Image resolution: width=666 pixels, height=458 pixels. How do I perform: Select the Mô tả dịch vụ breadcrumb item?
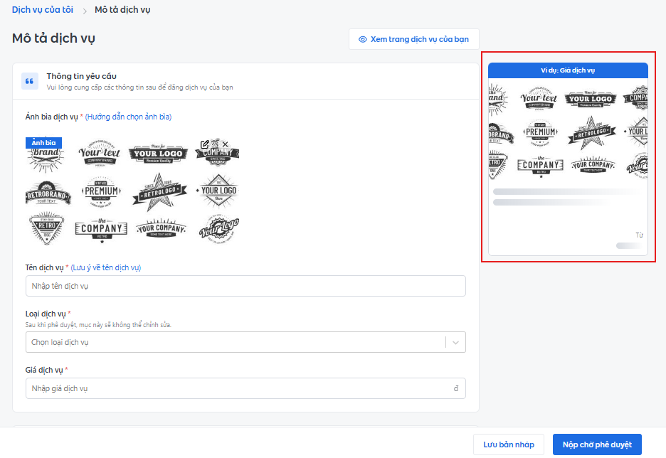122,10
